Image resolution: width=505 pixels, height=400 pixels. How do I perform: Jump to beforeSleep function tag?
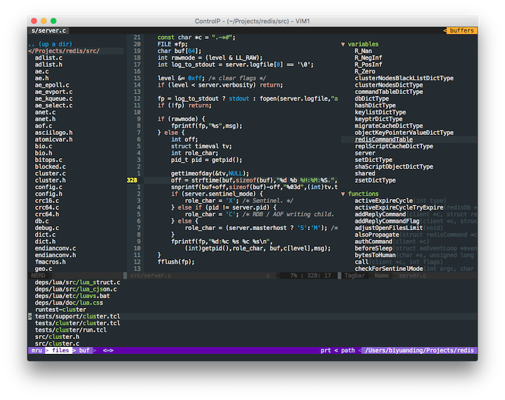tap(373, 248)
